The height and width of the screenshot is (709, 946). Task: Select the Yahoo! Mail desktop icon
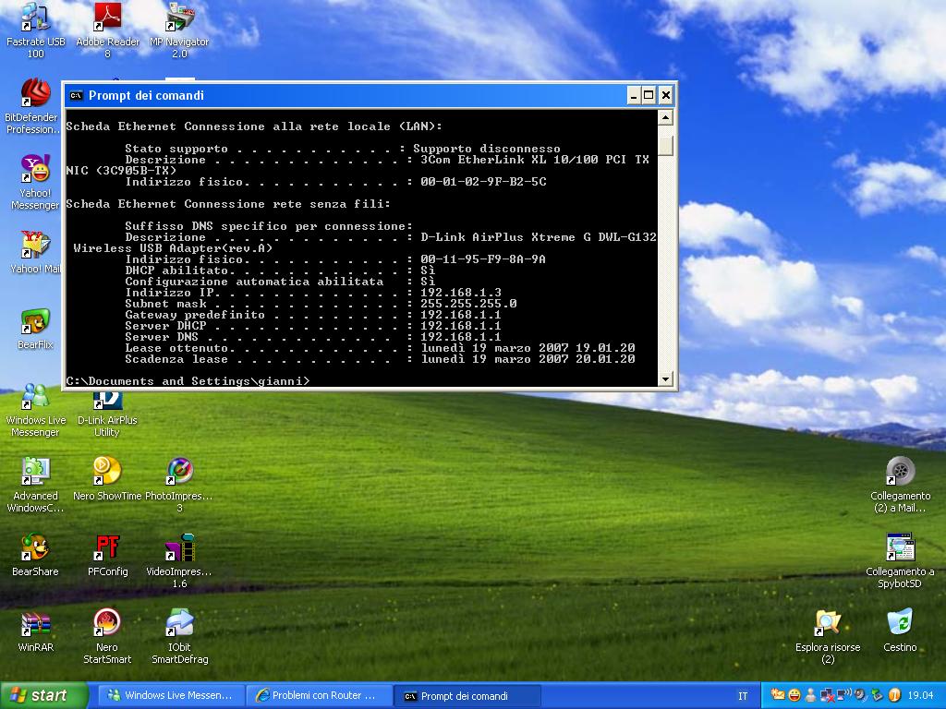(x=35, y=252)
